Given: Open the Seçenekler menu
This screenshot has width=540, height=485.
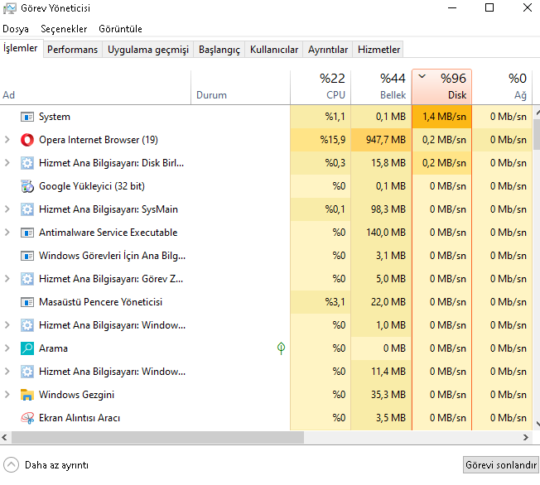Looking at the screenshot, I should pos(64,29).
